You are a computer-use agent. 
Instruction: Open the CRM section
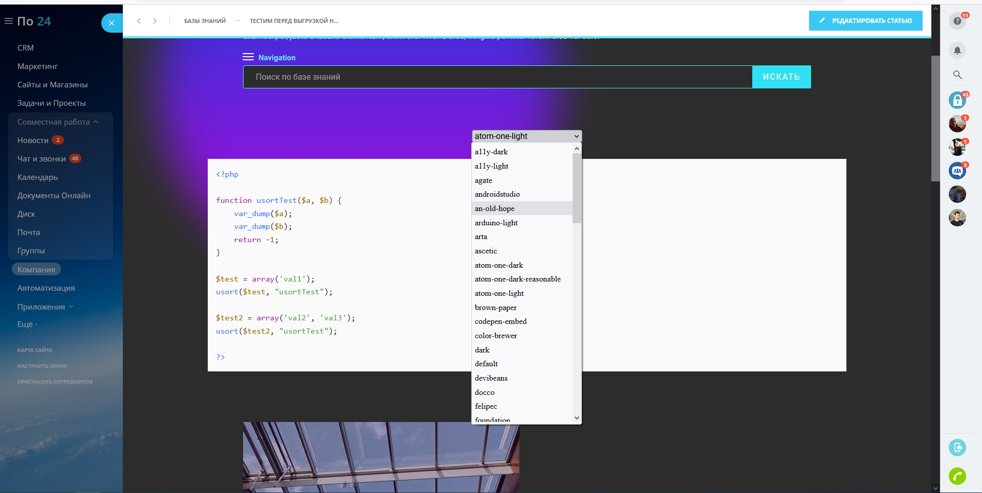(x=26, y=48)
